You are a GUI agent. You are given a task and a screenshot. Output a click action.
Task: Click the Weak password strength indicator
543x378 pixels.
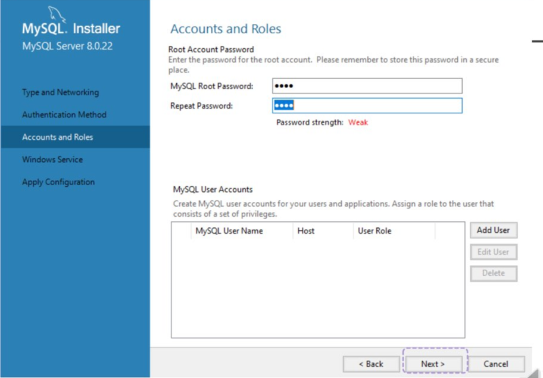click(x=358, y=123)
